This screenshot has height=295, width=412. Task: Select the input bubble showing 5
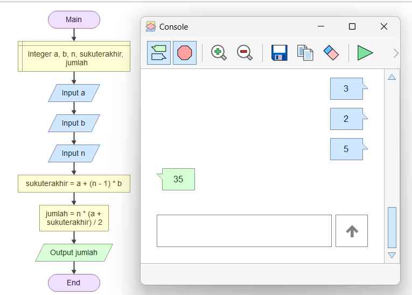(x=347, y=149)
